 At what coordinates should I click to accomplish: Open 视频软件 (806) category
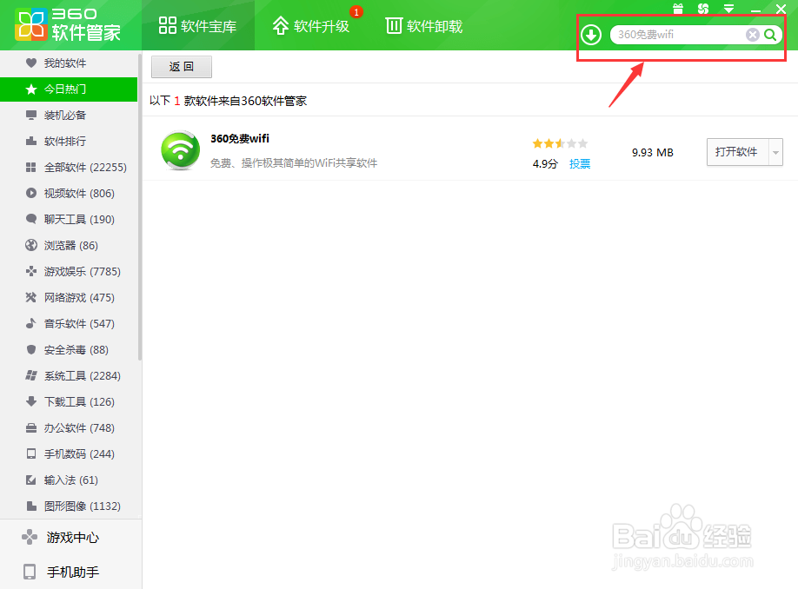(x=69, y=193)
